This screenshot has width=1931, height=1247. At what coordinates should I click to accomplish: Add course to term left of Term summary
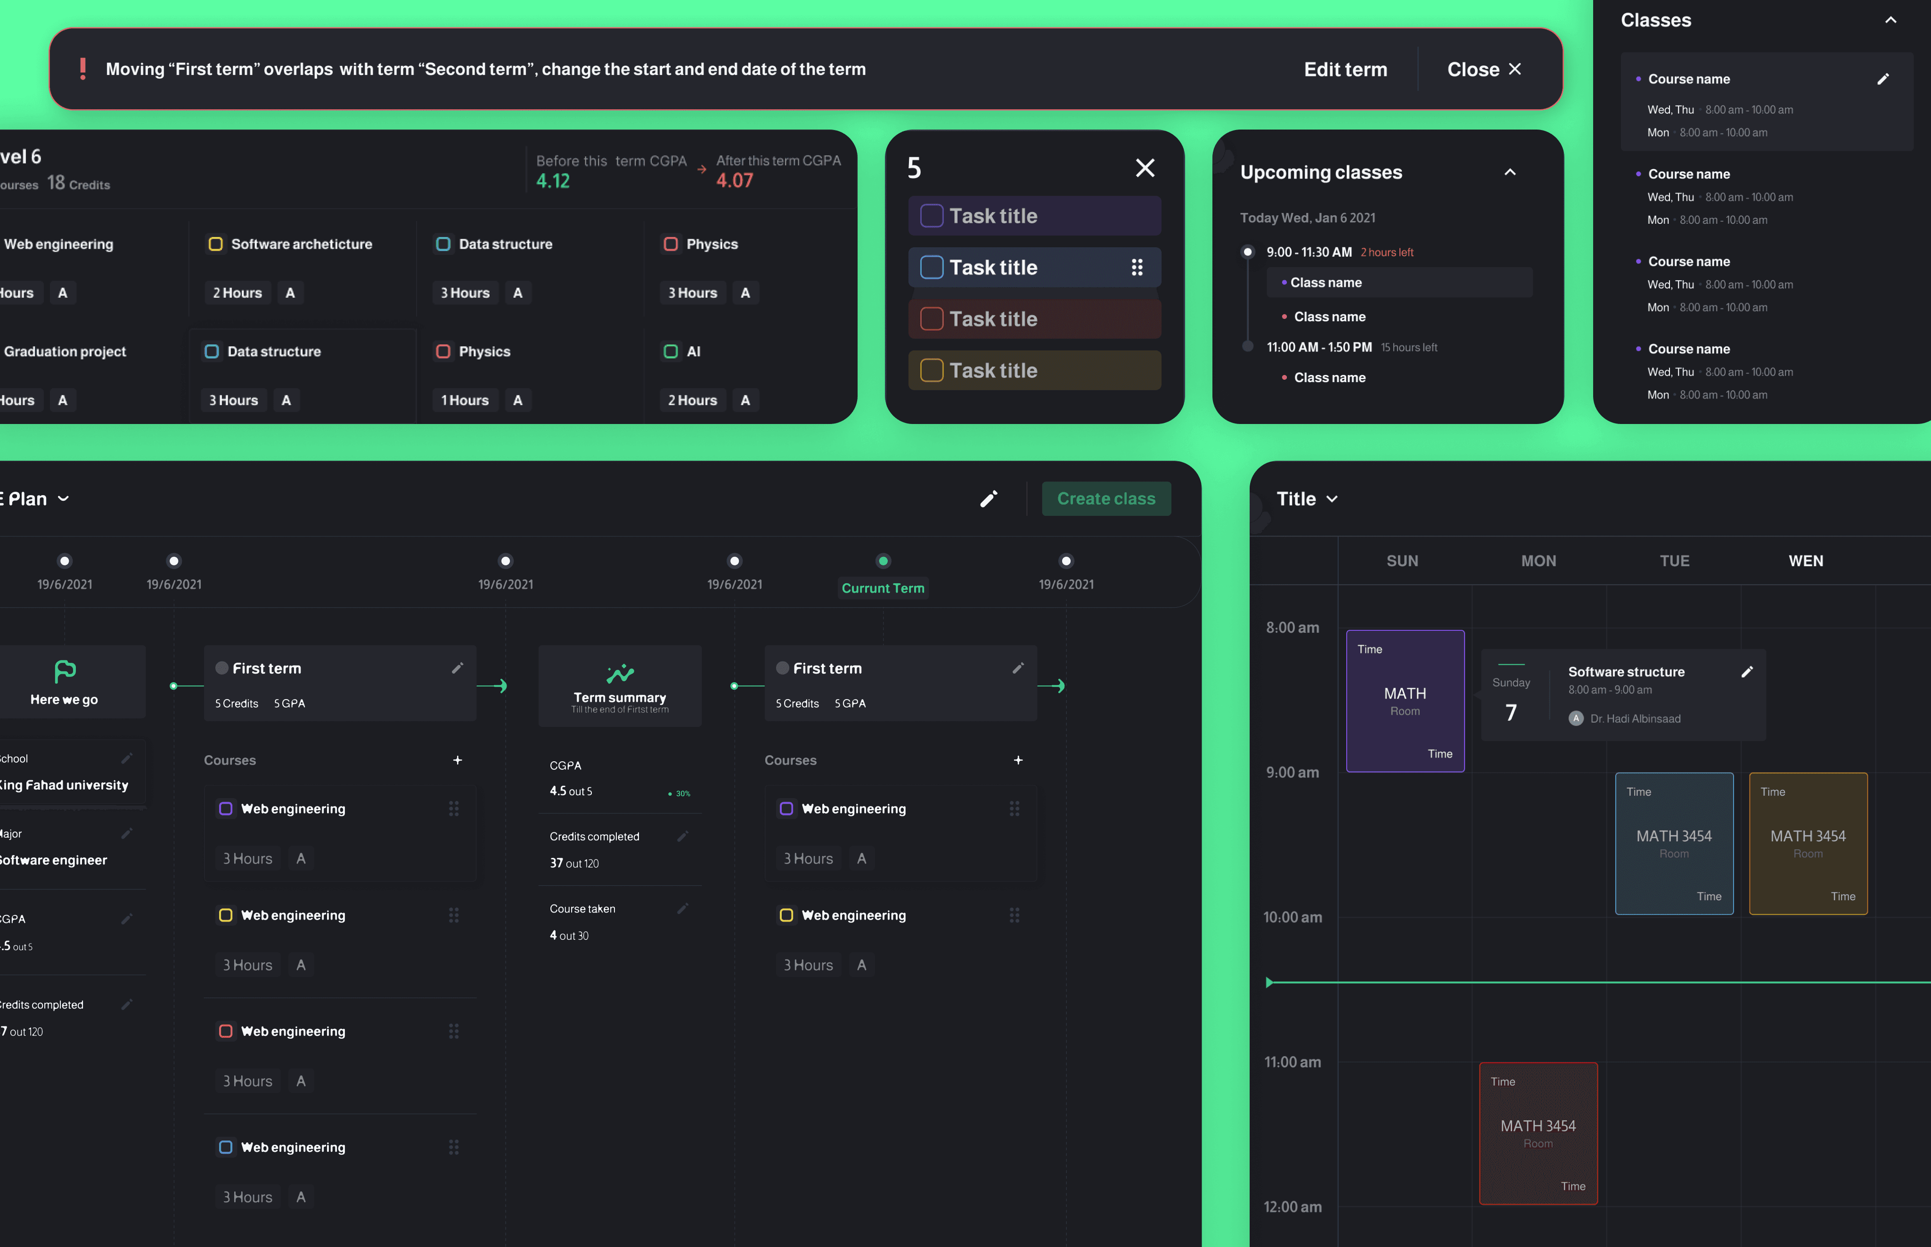click(x=458, y=760)
